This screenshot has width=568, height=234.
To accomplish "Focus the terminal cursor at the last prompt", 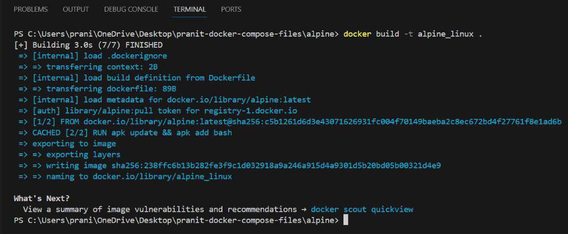I will [x=346, y=221].
